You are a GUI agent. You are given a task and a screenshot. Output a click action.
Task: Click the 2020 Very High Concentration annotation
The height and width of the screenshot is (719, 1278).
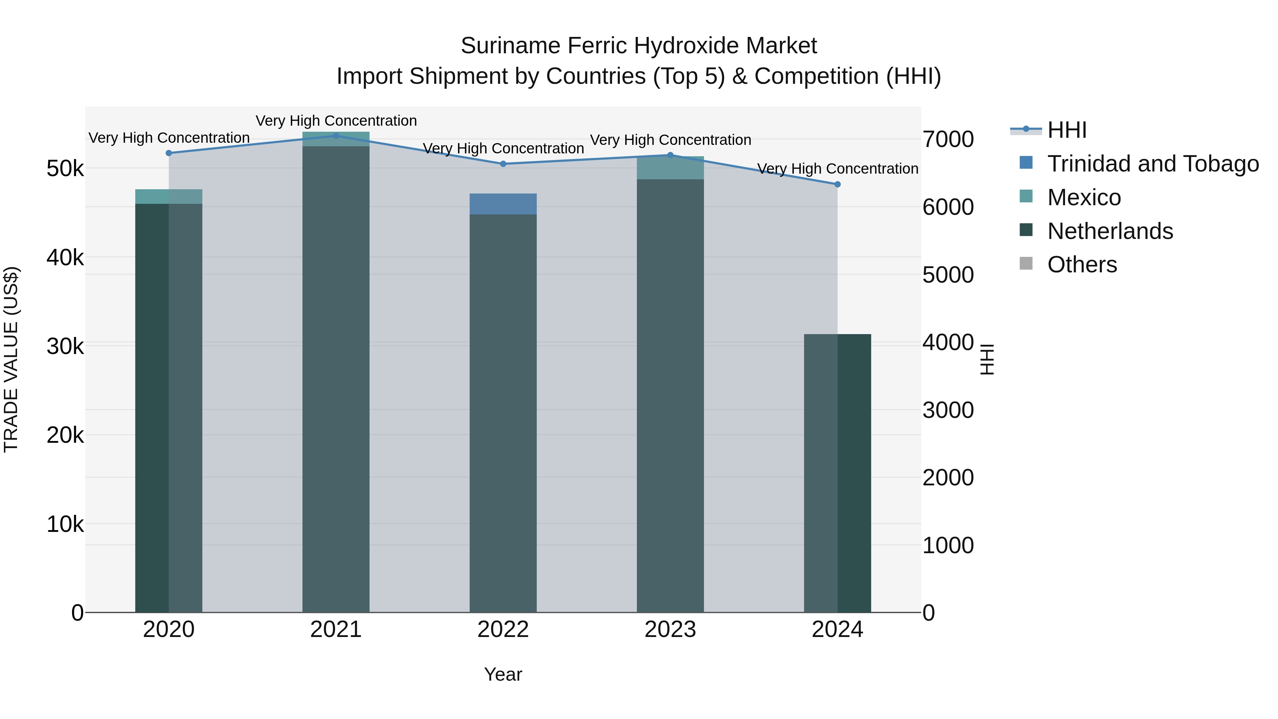[169, 138]
